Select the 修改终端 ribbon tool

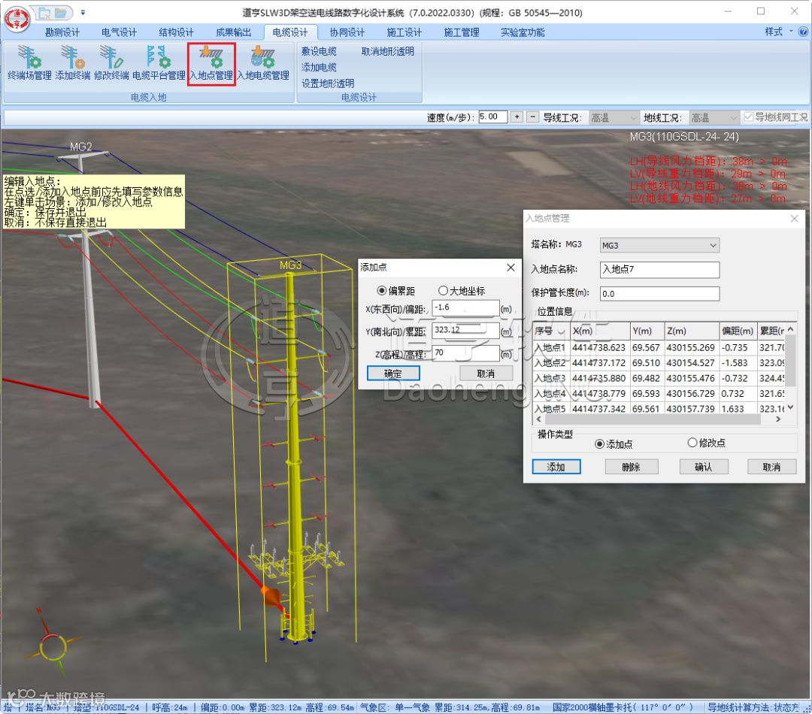coord(112,63)
